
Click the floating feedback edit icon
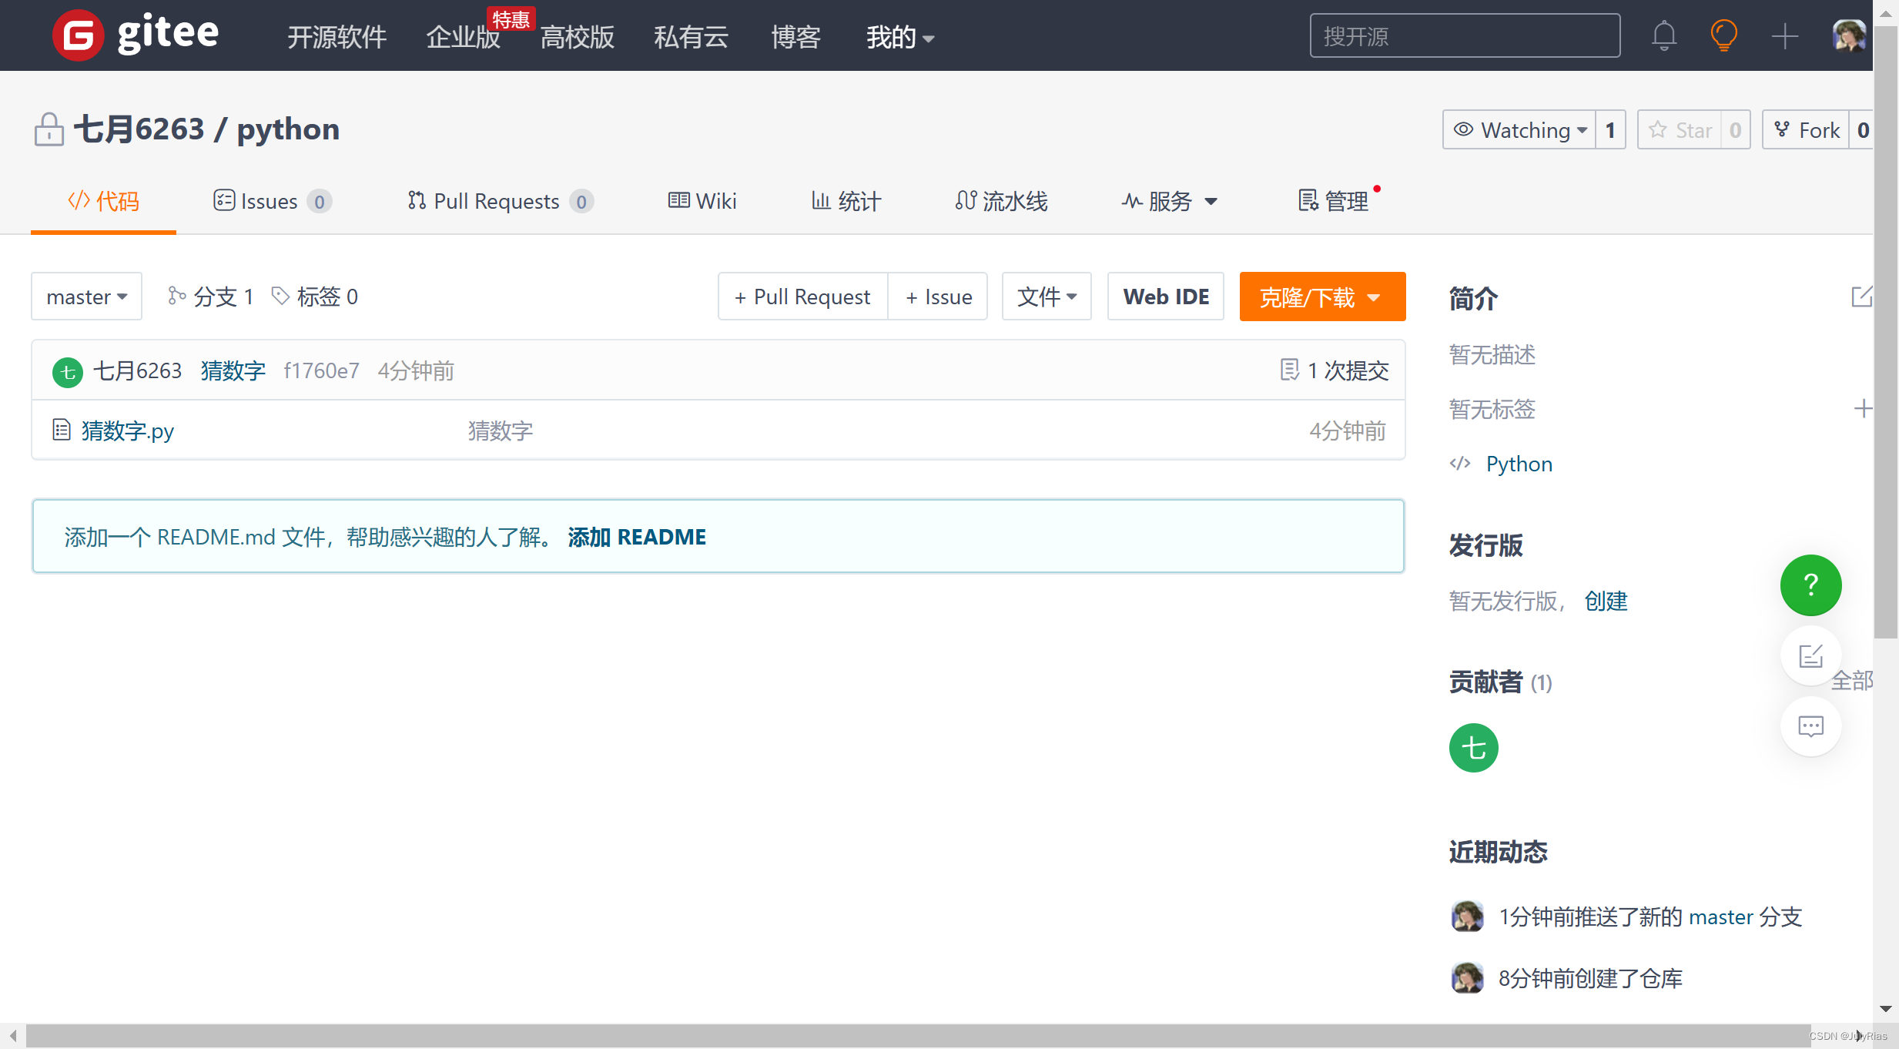[x=1810, y=656]
